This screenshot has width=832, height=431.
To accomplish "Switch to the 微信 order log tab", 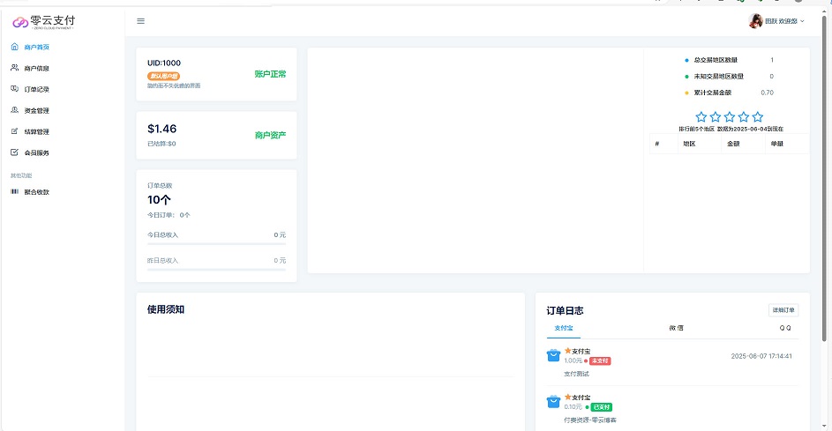I will click(x=676, y=328).
